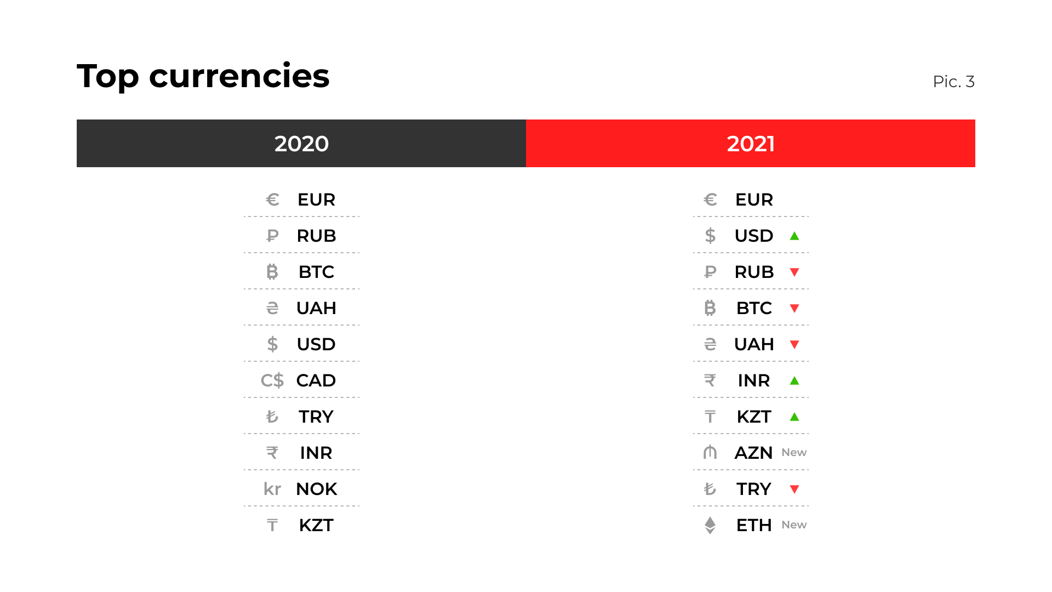Select the dark 2020 header tab

301,144
